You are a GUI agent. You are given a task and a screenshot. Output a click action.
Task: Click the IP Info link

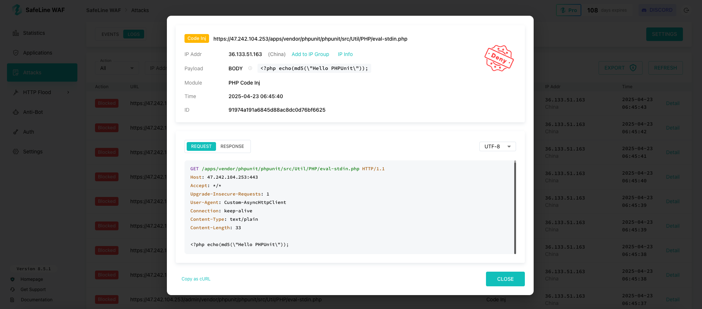[x=345, y=54]
